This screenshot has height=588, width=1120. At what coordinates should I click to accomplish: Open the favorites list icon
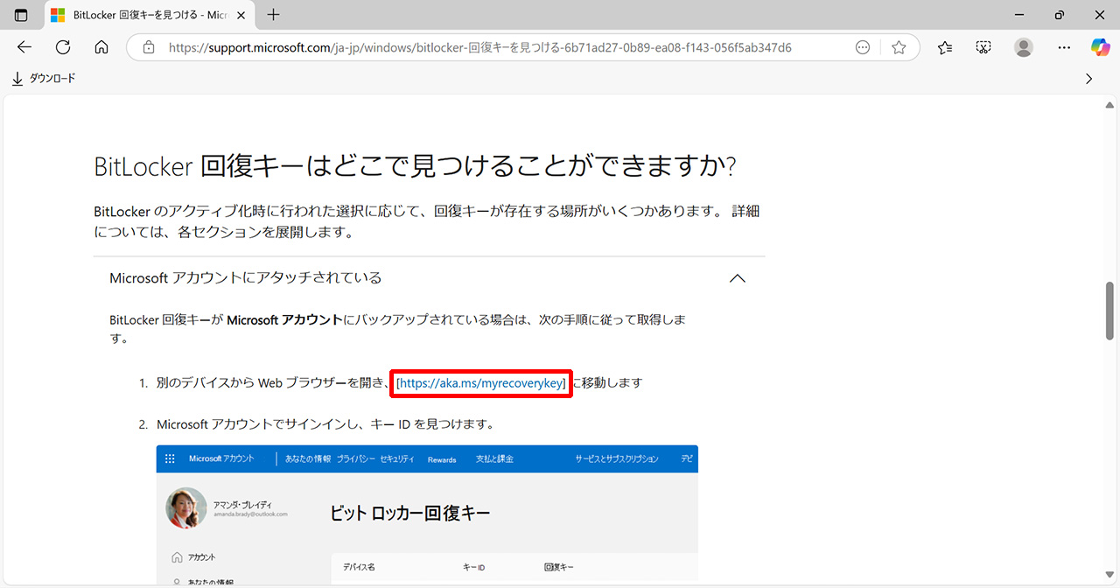point(945,47)
